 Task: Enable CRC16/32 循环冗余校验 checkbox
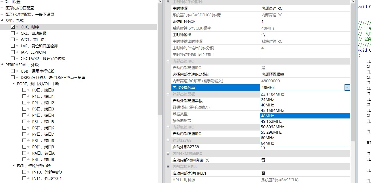coord(13,59)
